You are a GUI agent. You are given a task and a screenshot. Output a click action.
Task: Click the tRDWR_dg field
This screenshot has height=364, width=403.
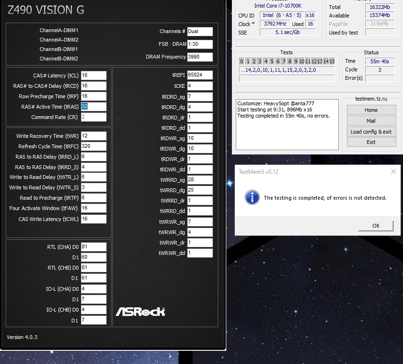point(200,148)
